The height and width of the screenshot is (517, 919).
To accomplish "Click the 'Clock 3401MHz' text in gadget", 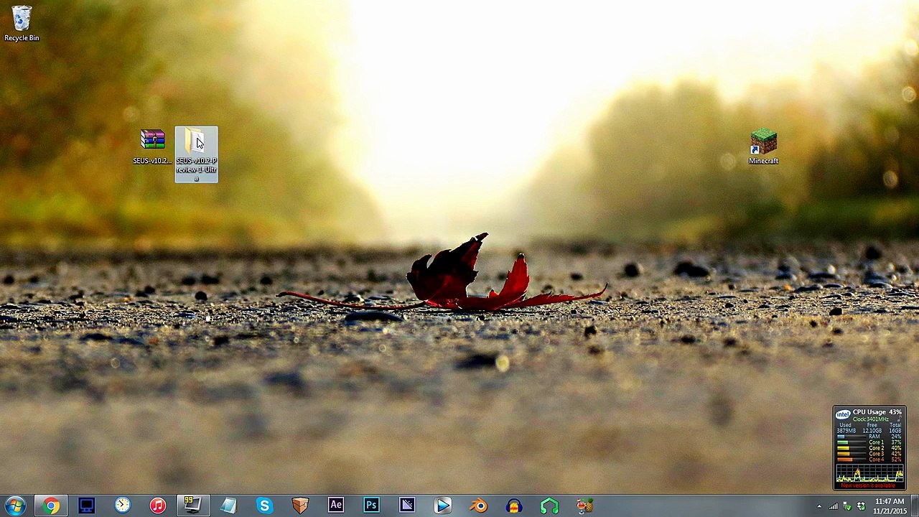I will (870, 419).
